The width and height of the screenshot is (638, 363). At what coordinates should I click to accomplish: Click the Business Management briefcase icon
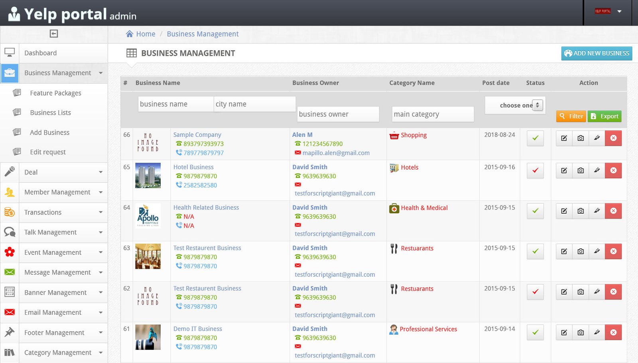tap(10, 73)
